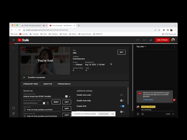Viewport: 187px width, 140px height.
Task: Send the chat message with the arrow icon
Action: click(x=173, y=114)
